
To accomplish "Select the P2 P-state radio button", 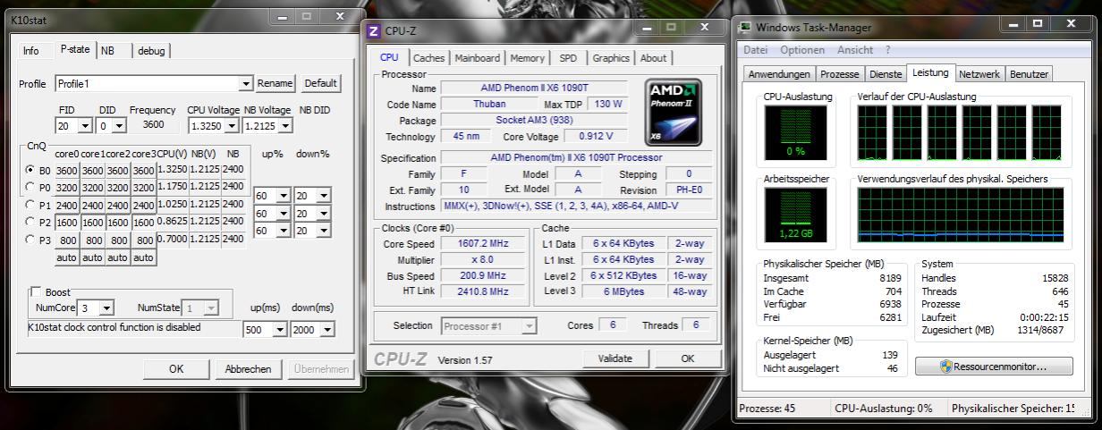I will click(x=32, y=222).
